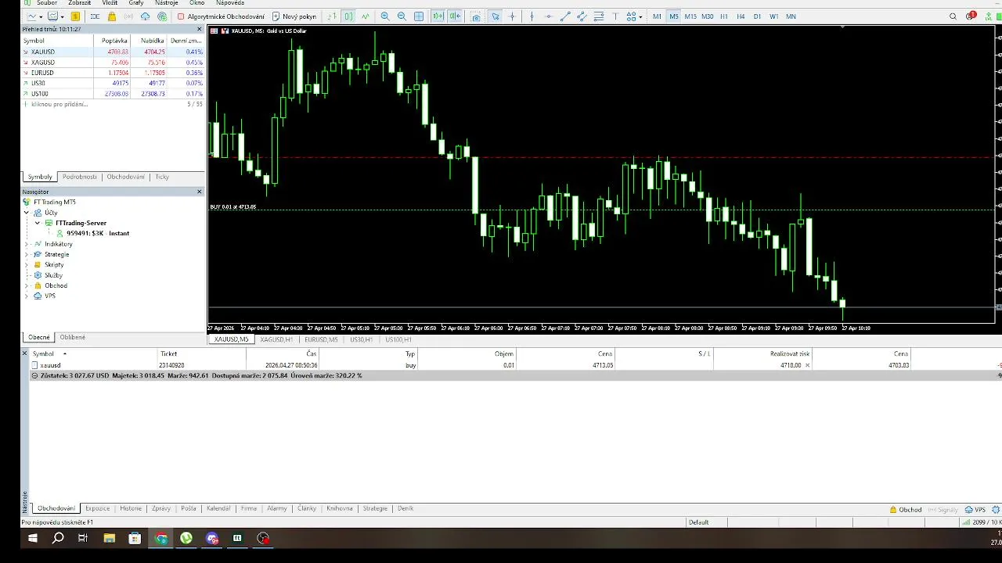This screenshot has height=563, width=1002.
Task: Switch to M1 timeframe
Action: [x=657, y=16]
